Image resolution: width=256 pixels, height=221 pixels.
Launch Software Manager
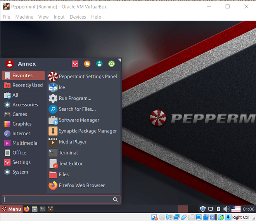coord(84,120)
